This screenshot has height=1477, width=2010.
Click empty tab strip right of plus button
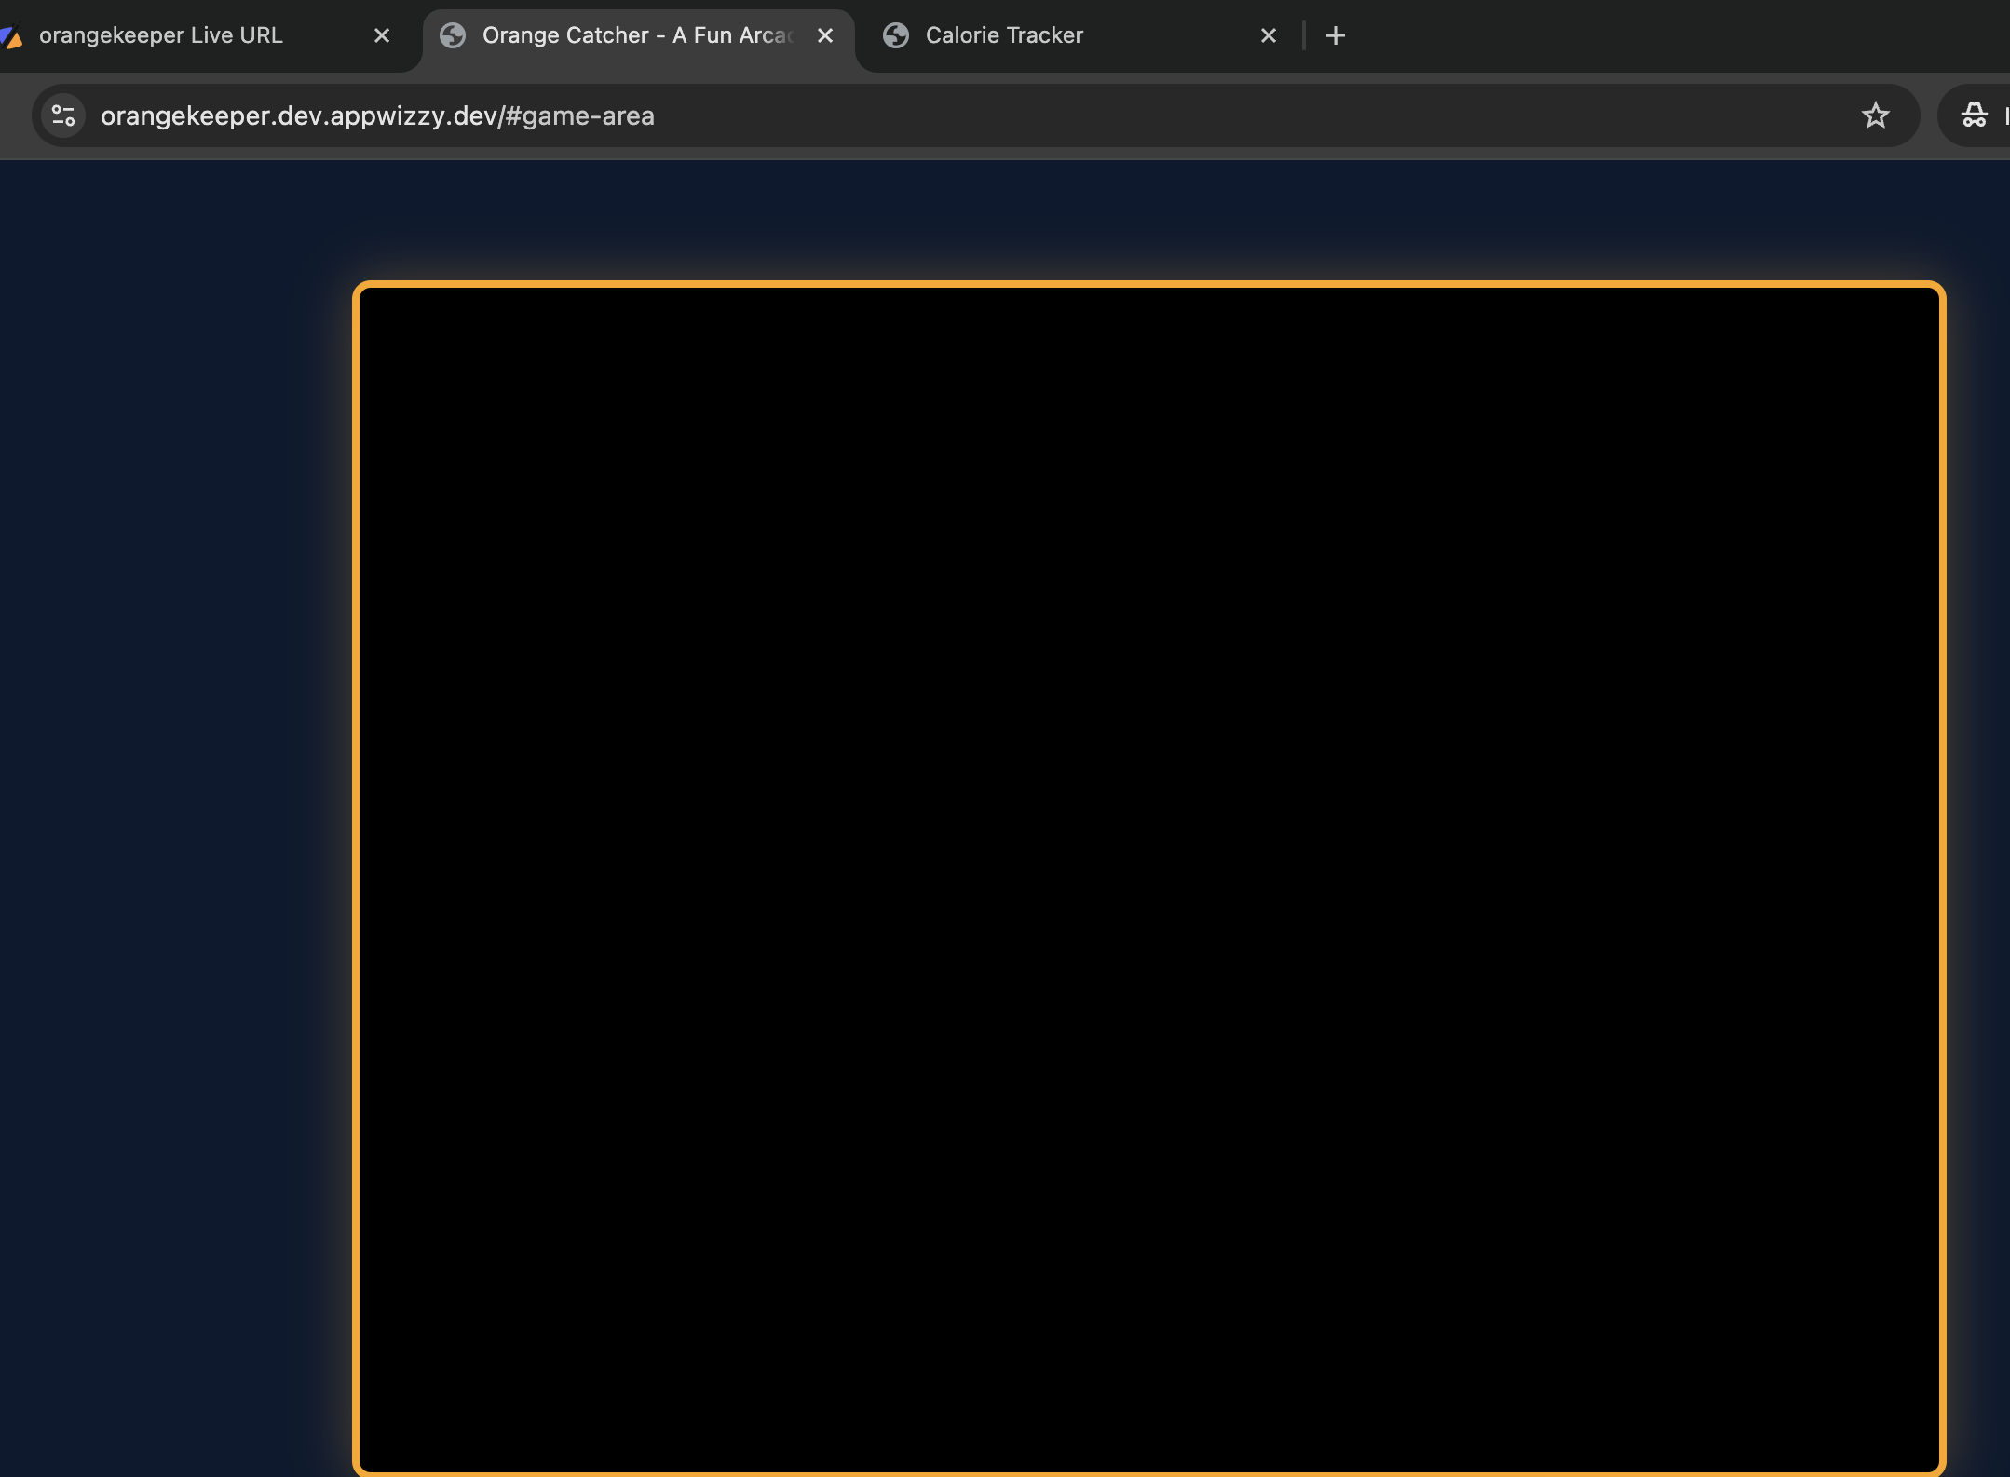click(x=1677, y=36)
